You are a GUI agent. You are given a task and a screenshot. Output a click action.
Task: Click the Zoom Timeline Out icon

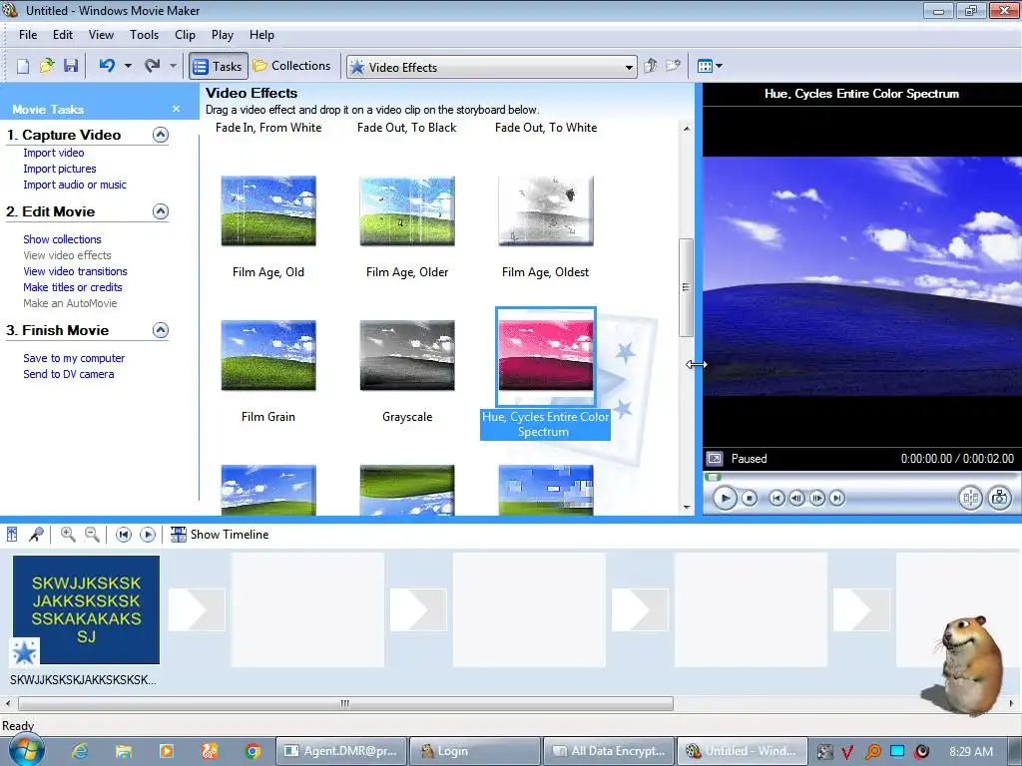tap(93, 535)
